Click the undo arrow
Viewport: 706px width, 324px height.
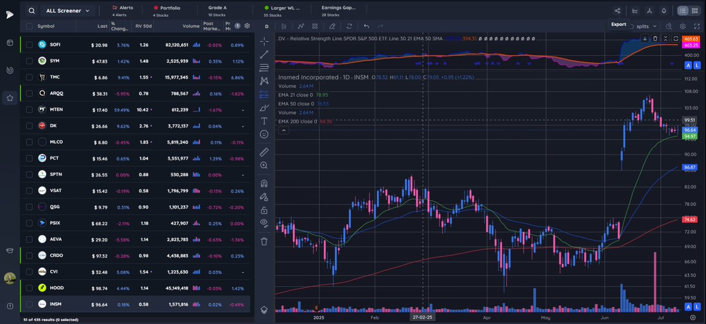pos(367,26)
